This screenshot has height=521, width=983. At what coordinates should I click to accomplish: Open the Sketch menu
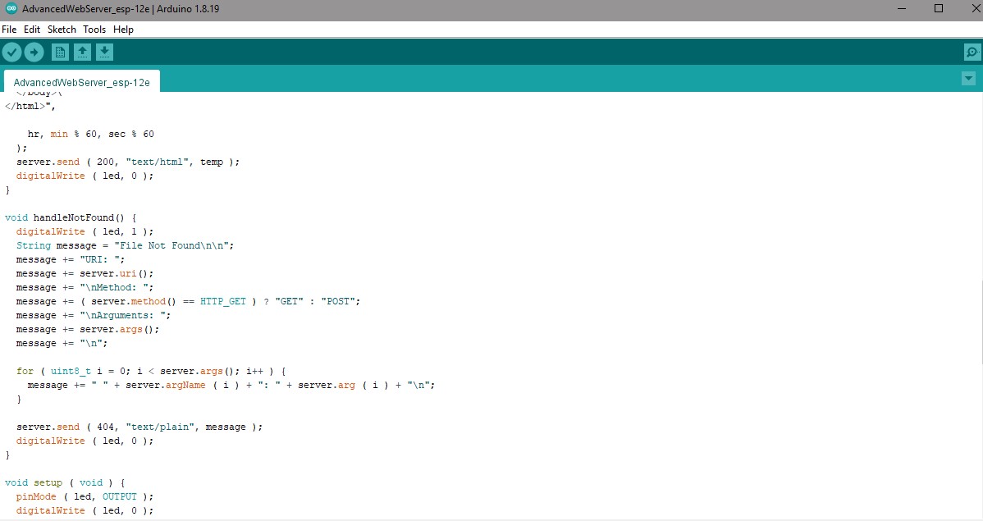tap(62, 30)
